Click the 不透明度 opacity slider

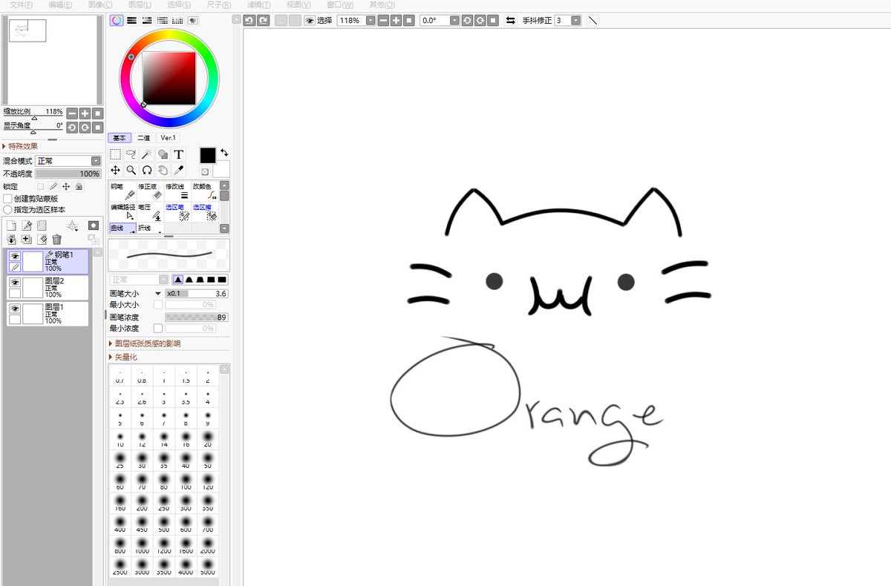68,174
